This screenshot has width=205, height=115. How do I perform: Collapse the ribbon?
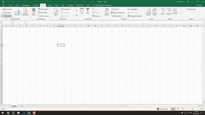[202, 19]
